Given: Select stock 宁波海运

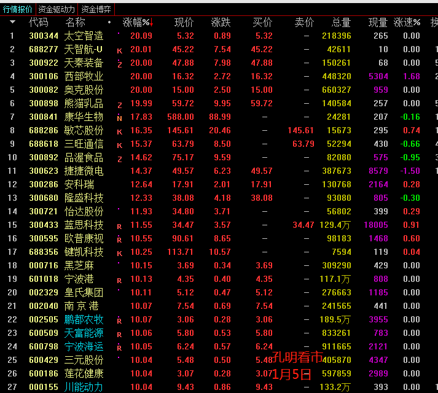Looking at the screenshot, I should click(x=84, y=346).
